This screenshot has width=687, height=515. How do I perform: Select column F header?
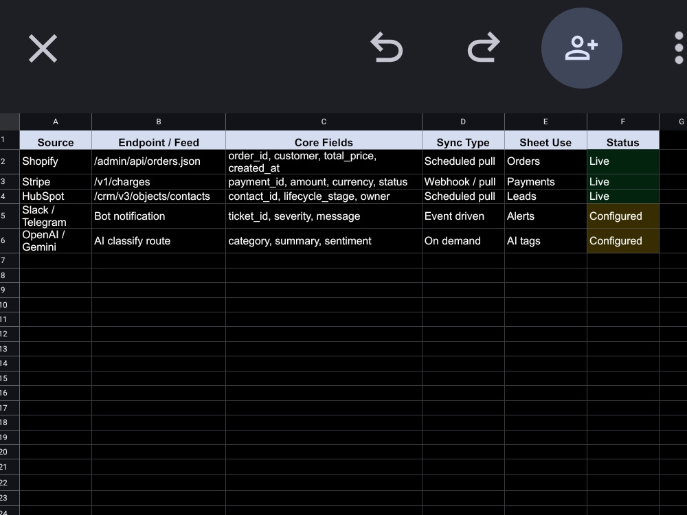(623, 122)
